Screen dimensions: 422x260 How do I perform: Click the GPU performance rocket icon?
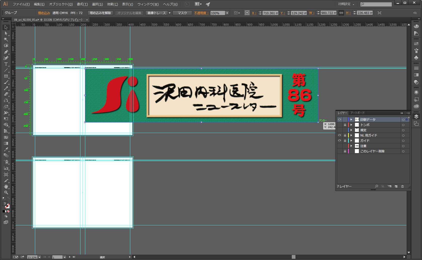pos(208,4)
